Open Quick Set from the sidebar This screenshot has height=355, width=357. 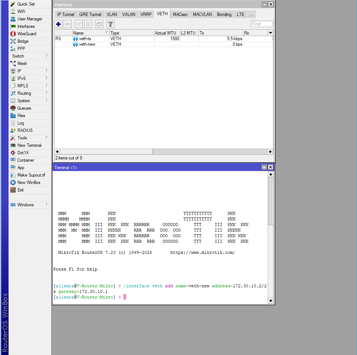pos(30,4)
